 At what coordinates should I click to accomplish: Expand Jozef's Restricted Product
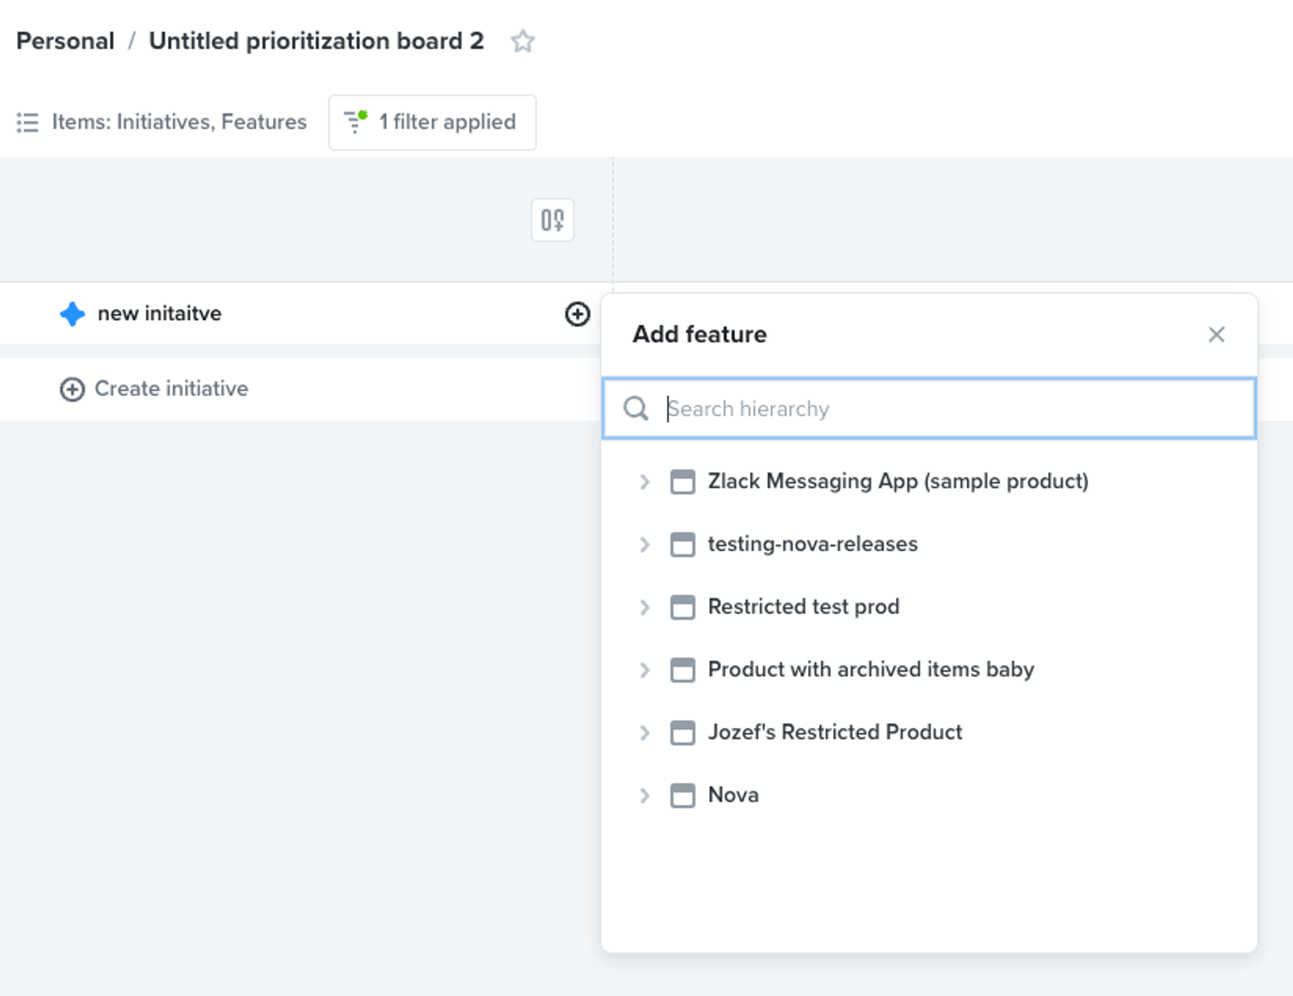645,733
